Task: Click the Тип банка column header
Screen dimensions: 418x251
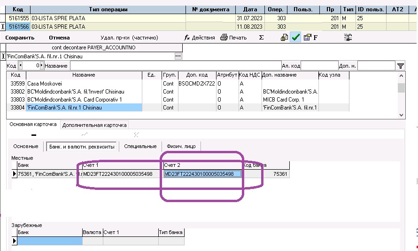Action: 171,232
